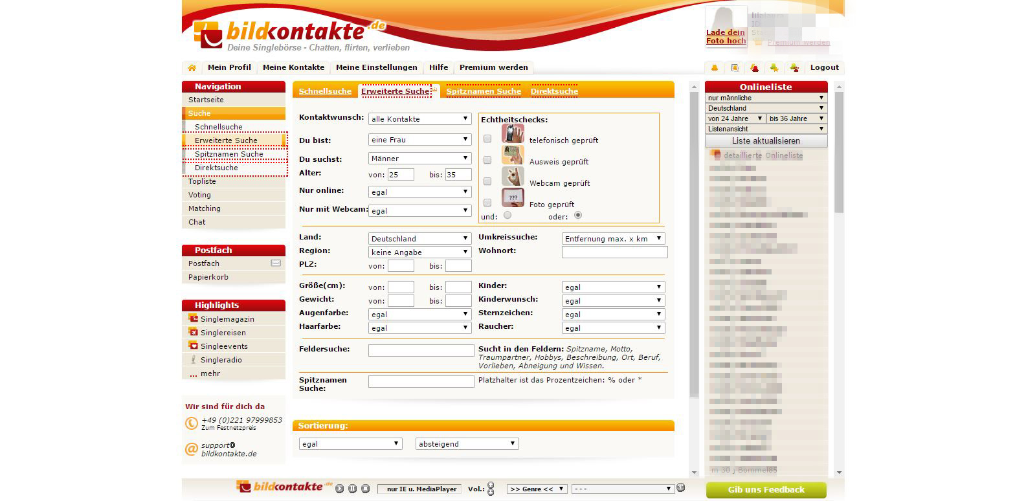Open the Hilfe menu
Image resolution: width=1026 pixels, height=501 pixels.
click(x=438, y=67)
